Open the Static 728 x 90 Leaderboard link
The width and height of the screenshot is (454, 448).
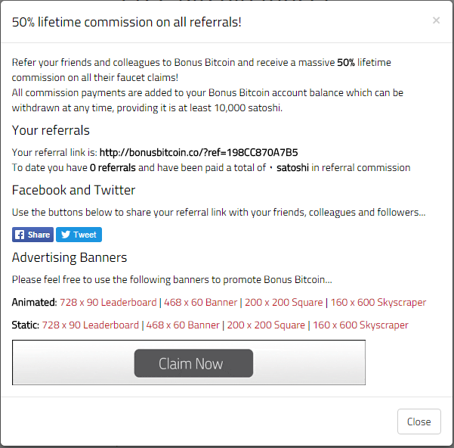(91, 325)
